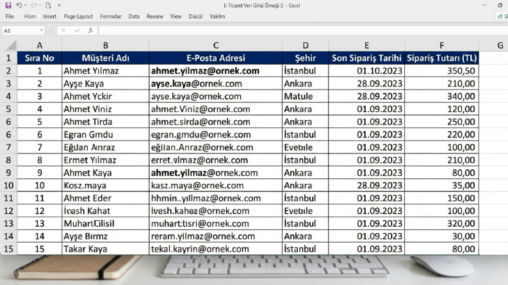The height and width of the screenshot is (285, 508).
Task: Open the Undo history dropdown arrow
Action: point(26,6)
